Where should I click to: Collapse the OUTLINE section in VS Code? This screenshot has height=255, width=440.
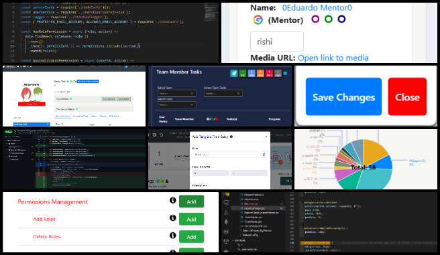tap(239, 240)
